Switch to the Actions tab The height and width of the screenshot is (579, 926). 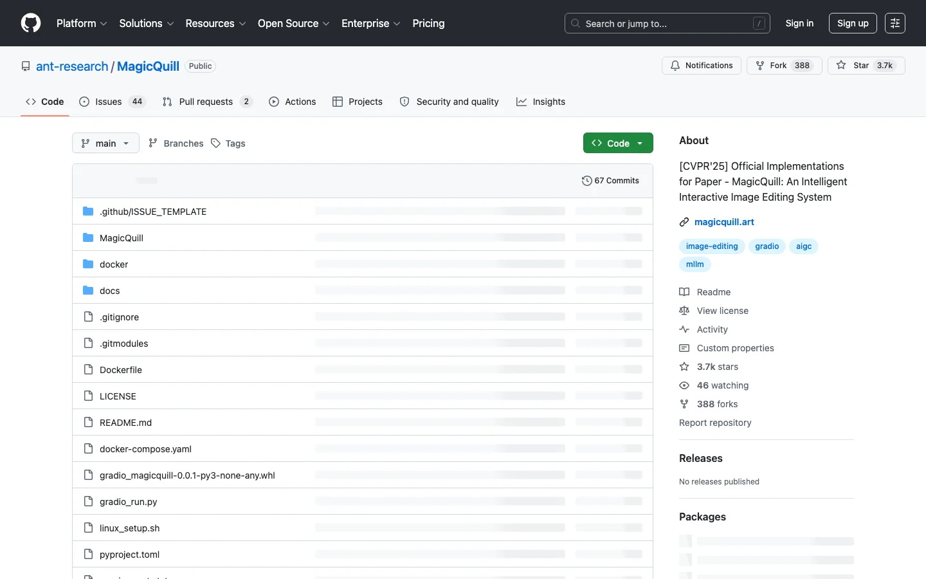pyautogui.click(x=293, y=102)
